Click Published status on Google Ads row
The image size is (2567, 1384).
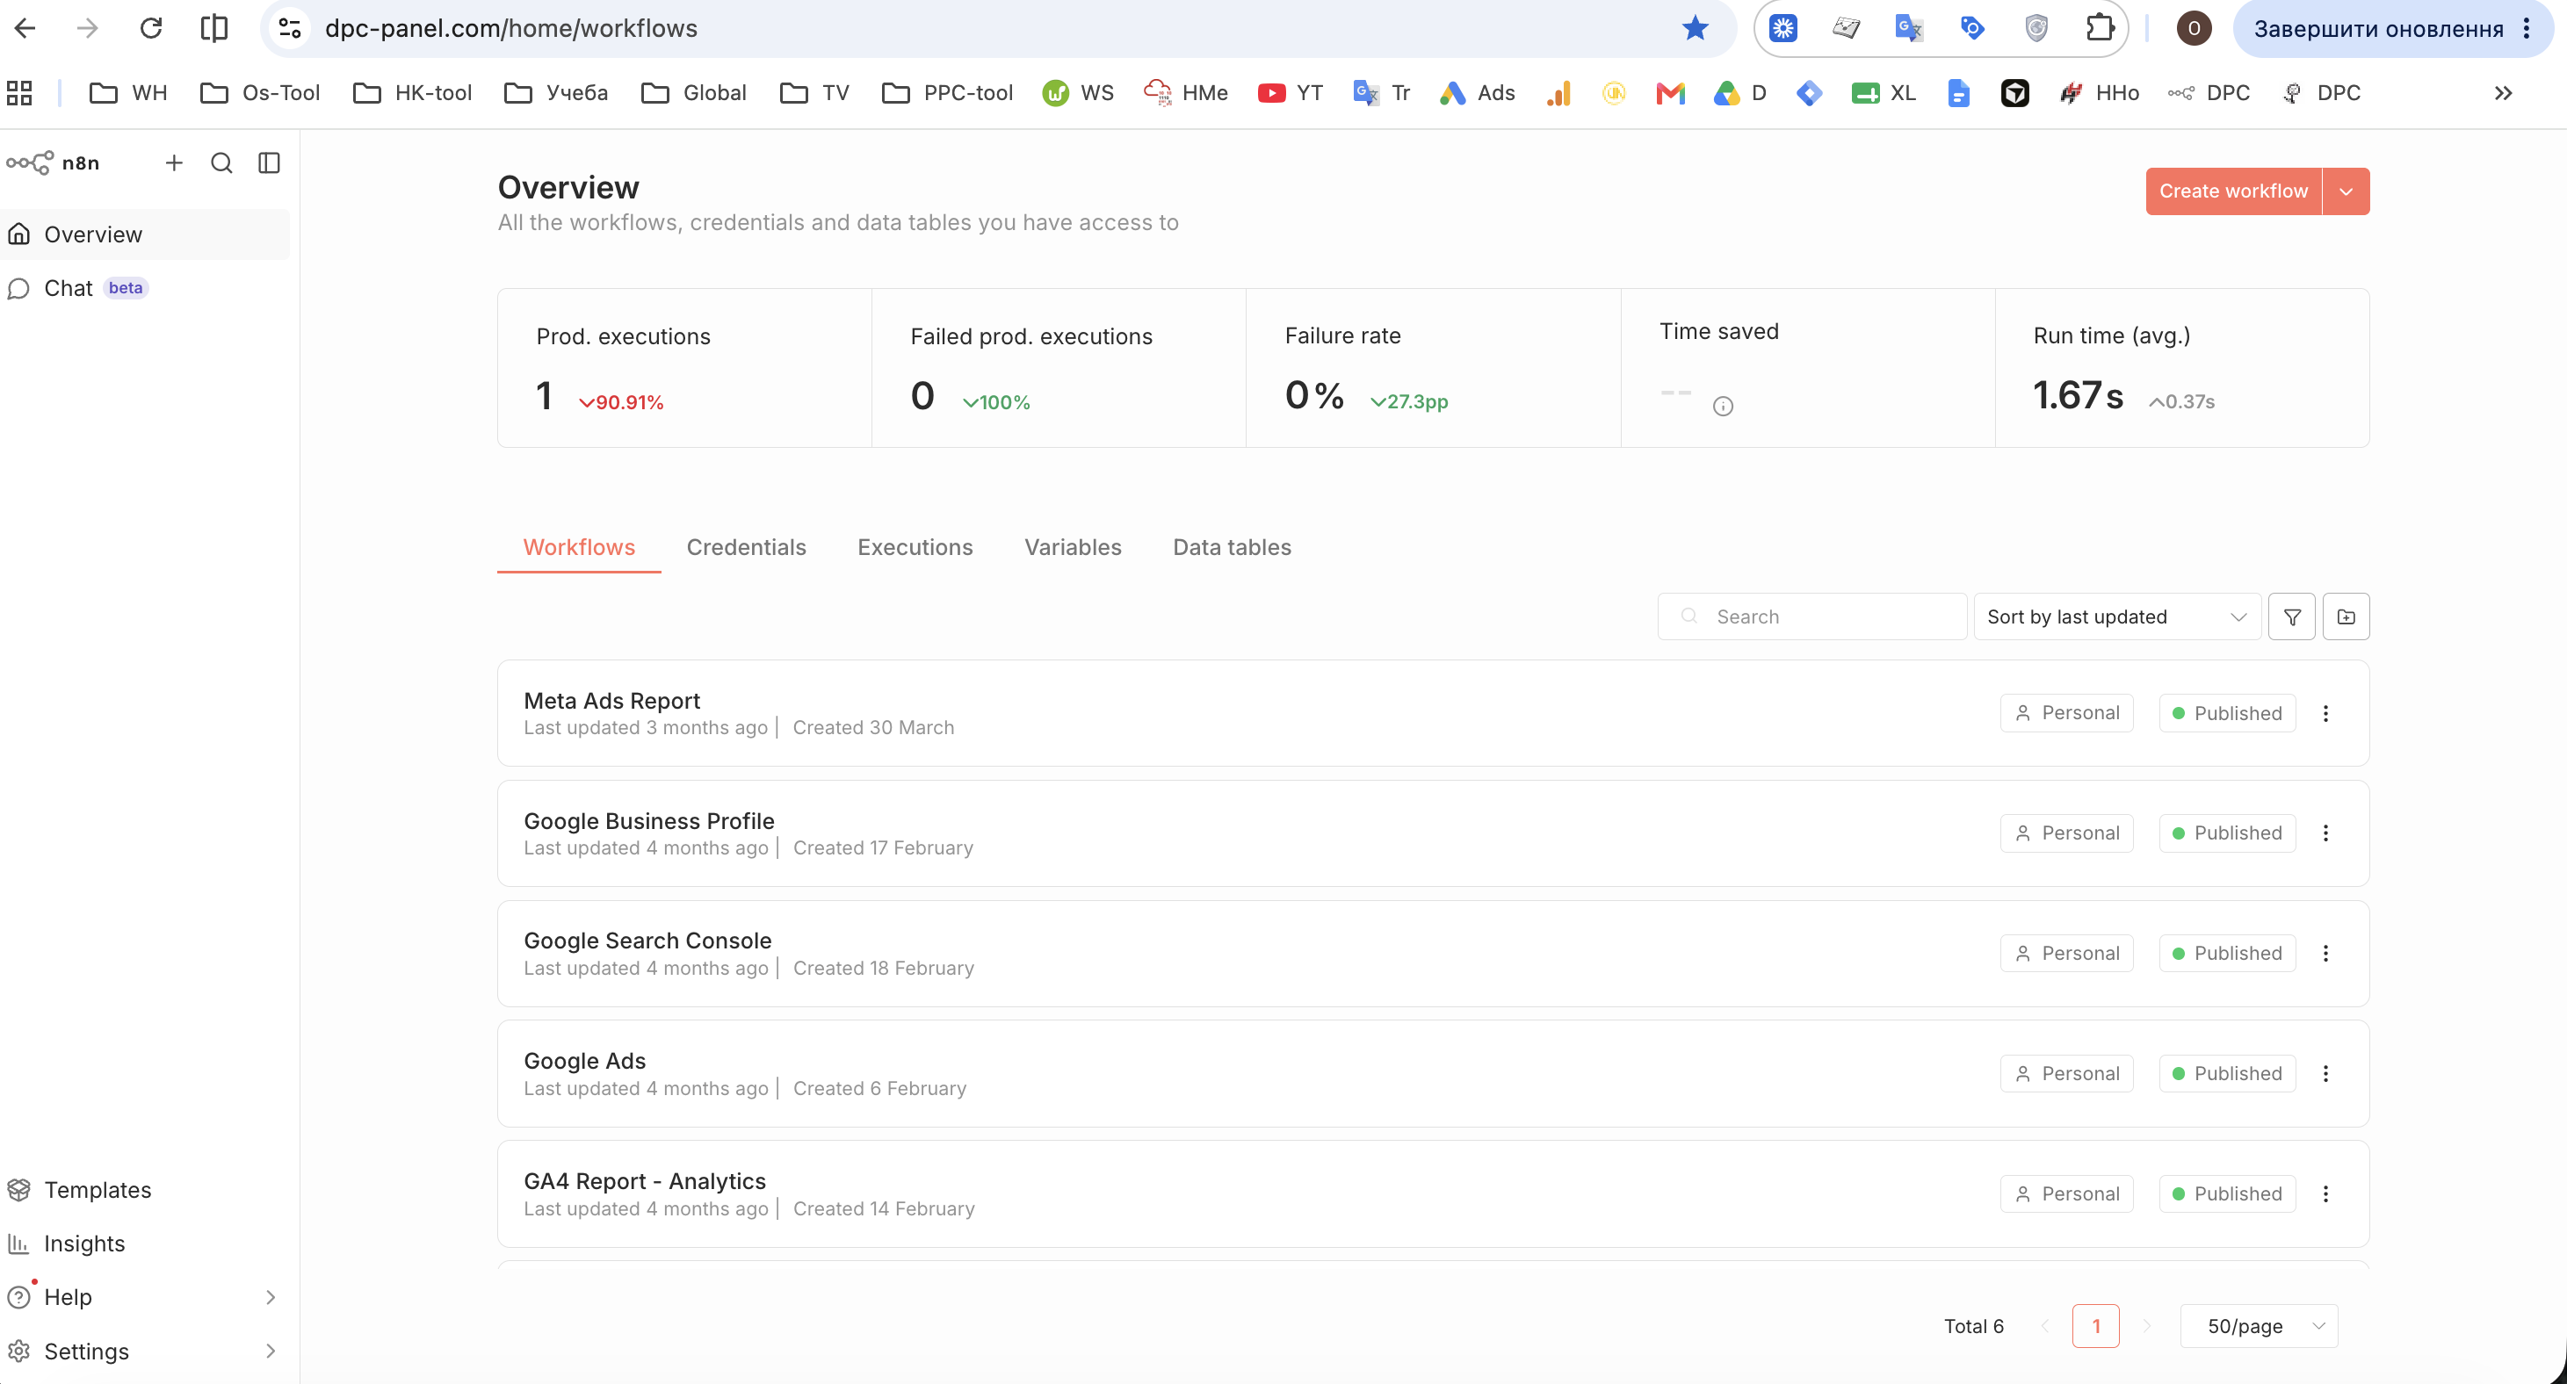[x=2227, y=1074]
